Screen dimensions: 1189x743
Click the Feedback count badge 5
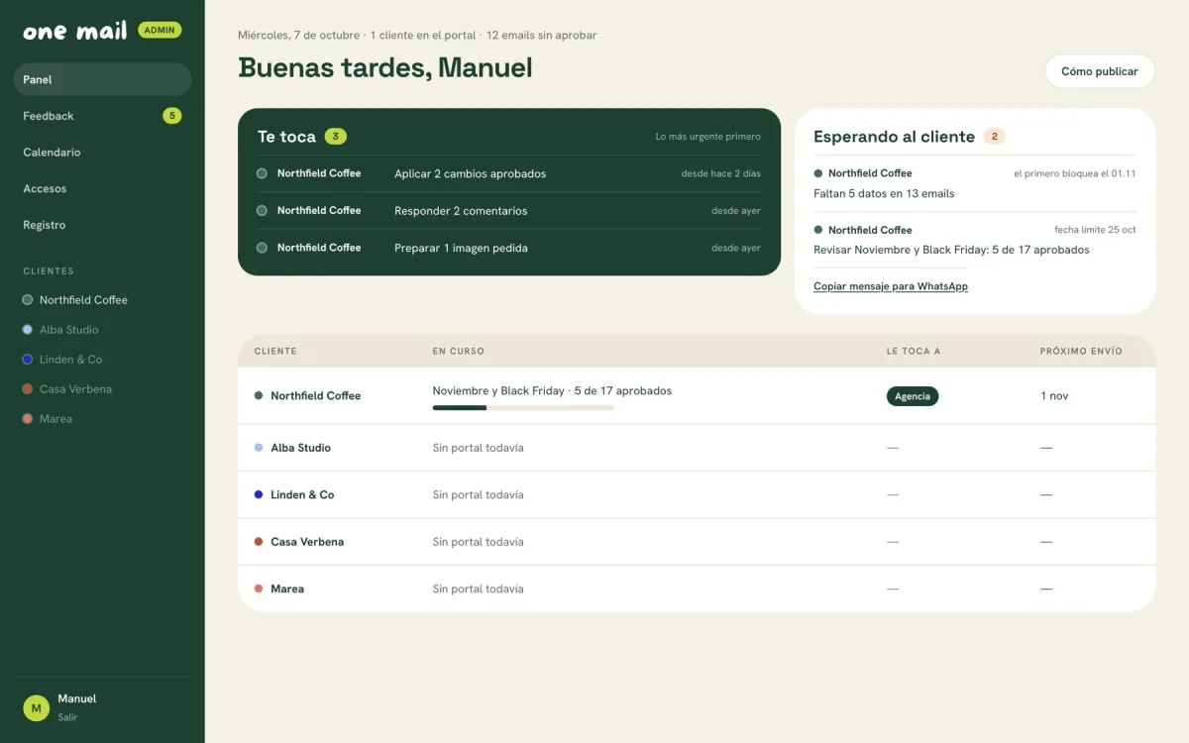[171, 116]
